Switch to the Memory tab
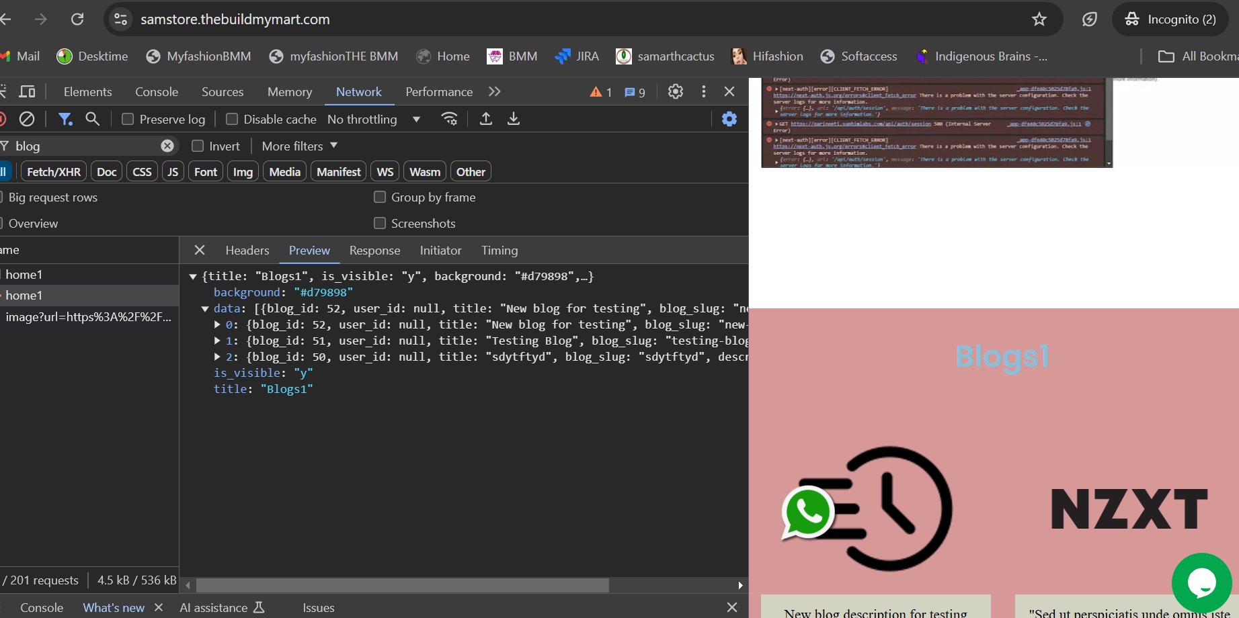Screen dimensions: 1239x618 290,92
